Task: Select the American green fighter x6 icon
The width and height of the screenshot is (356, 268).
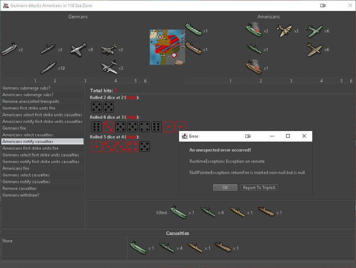Action: (x=315, y=31)
